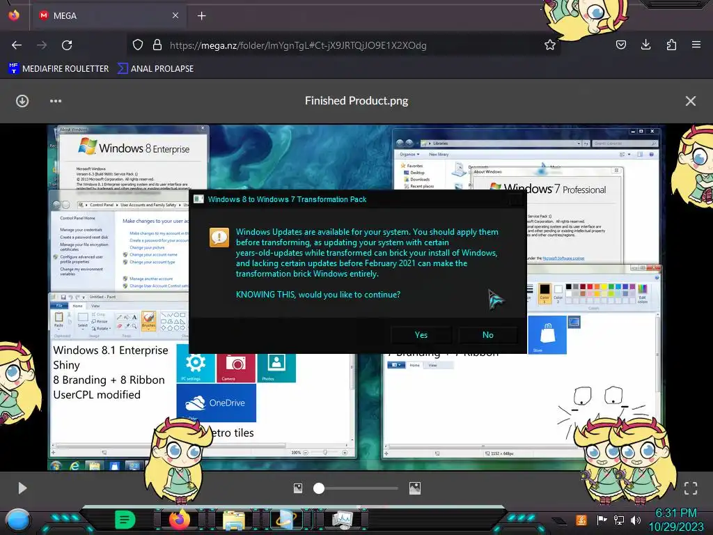Click Yes in the Transformation Pack dialog

pos(421,335)
